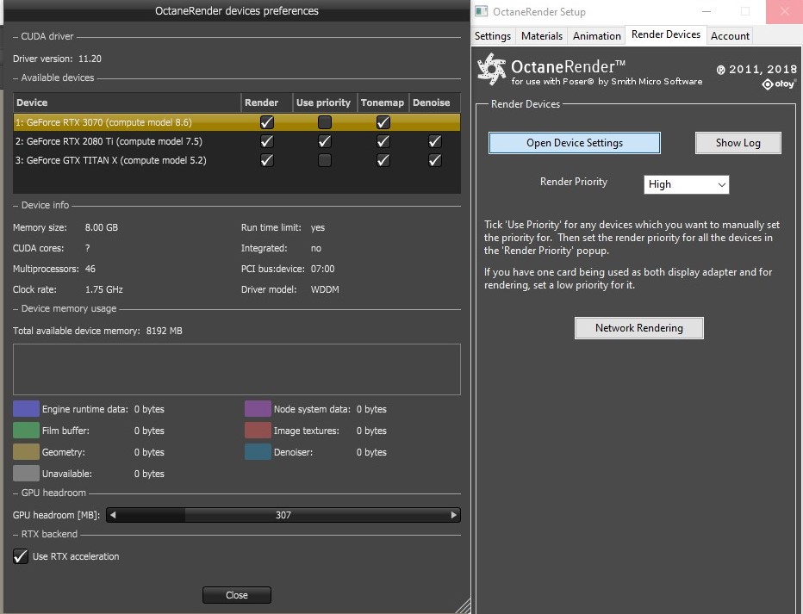The height and width of the screenshot is (614, 803).
Task: Click the OctaneRender logo icon
Action: click(492, 69)
